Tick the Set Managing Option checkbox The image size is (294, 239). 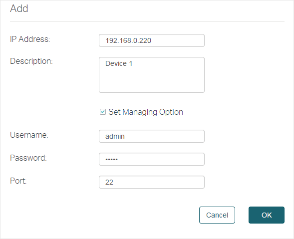point(102,112)
